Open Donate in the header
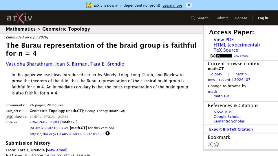Viewport: 278px width, 156px height. pos(241,18)
